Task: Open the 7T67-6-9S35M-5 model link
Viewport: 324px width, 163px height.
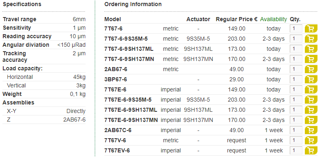Action: 126,39
